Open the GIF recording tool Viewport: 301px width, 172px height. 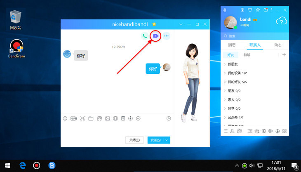(x=74, y=118)
